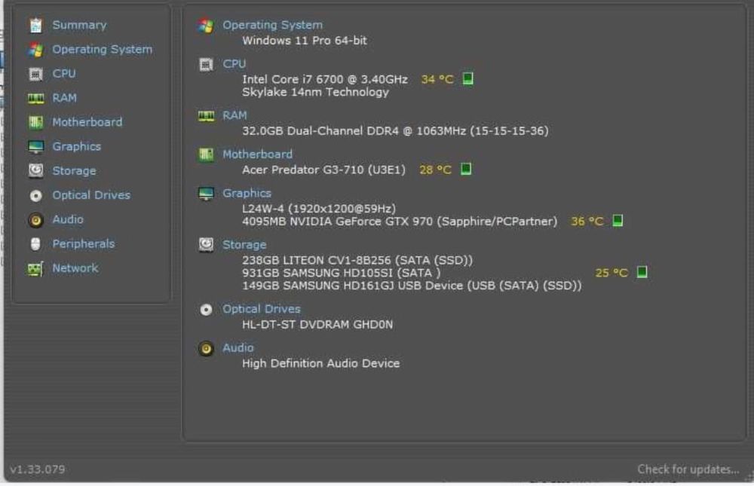Go to the RAM sidebar section
Screen dimensions: 754x486
click(x=64, y=98)
